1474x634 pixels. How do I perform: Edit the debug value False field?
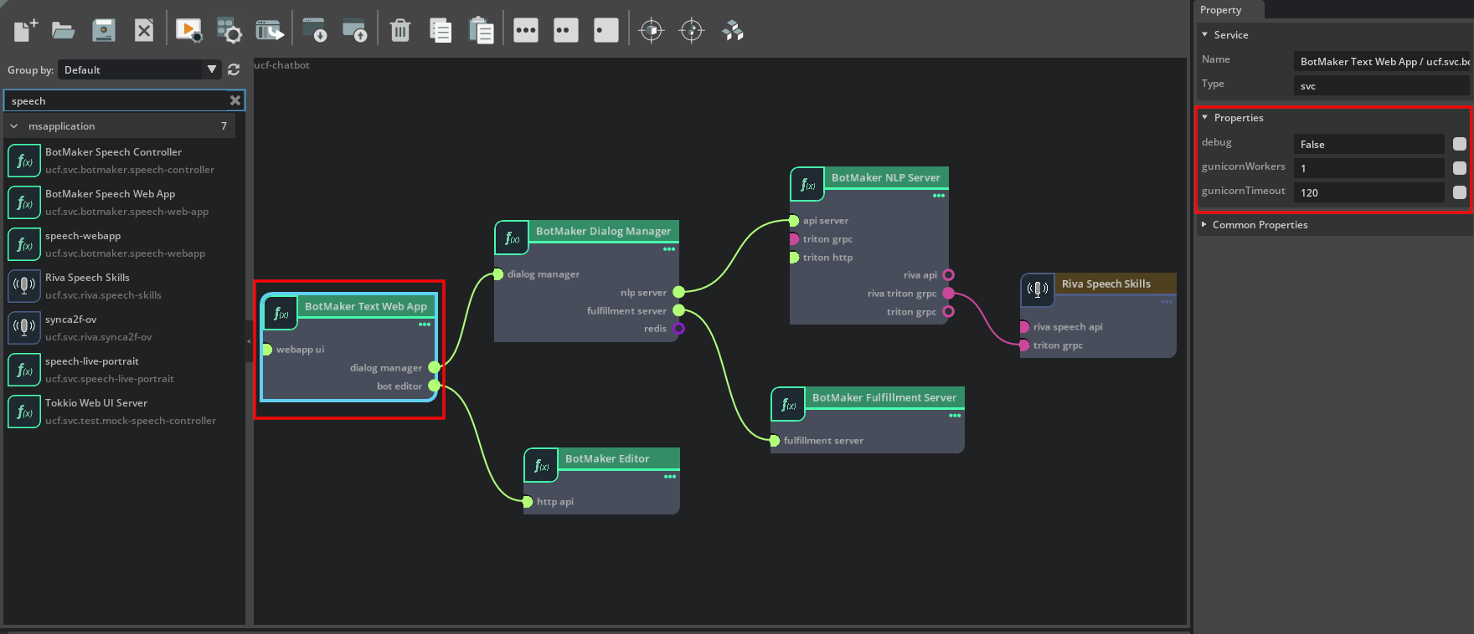coord(1368,144)
